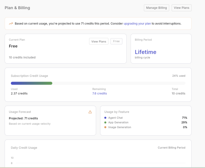Click the 24% used indicator
Screen dimensions: 205x168
179,76
